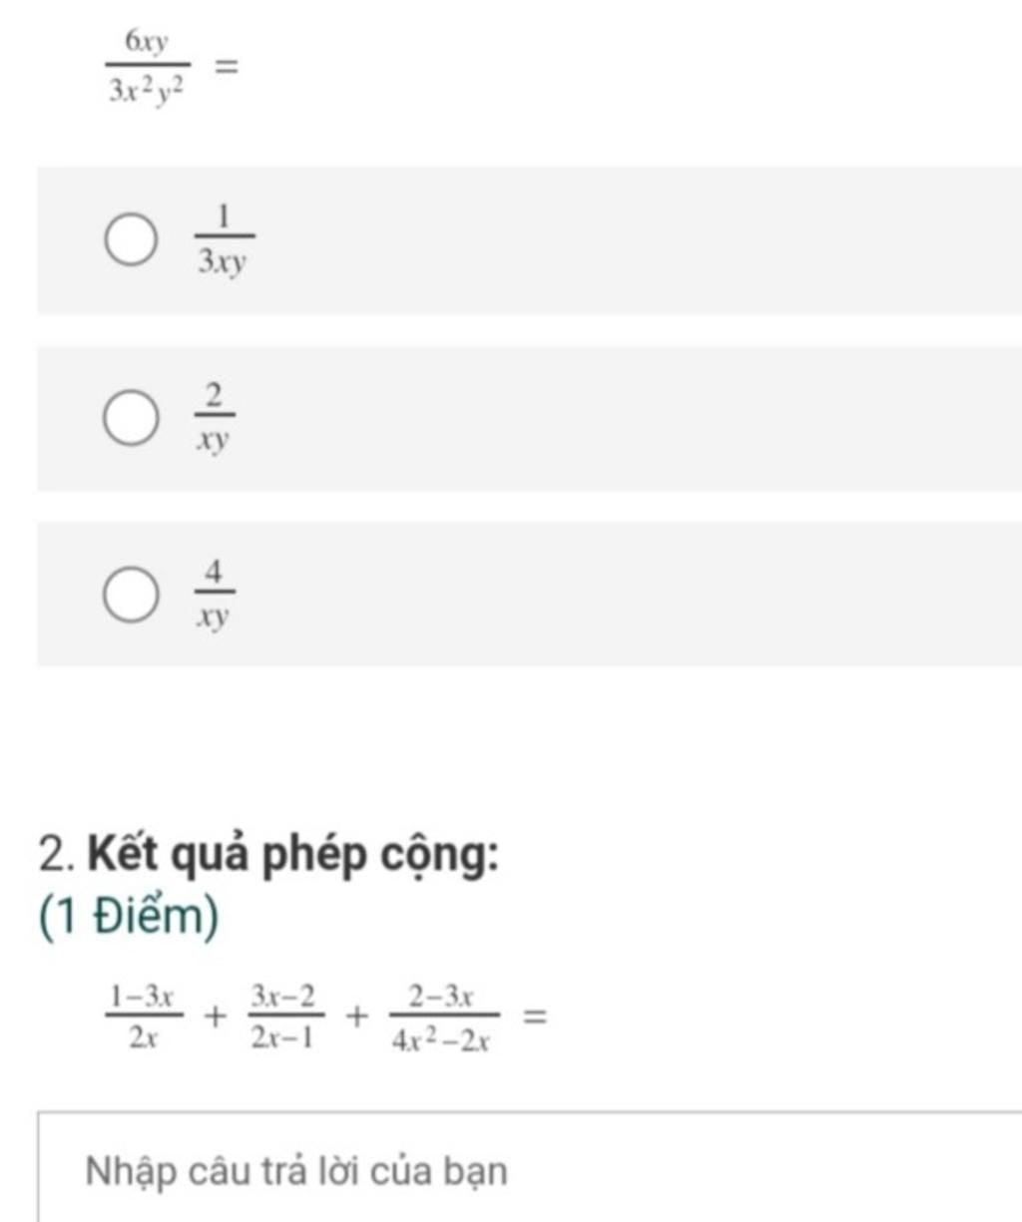Click the second plus sign in question 2
Image resolution: width=1022 pixels, height=1222 pixels.
pos(355,1018)
